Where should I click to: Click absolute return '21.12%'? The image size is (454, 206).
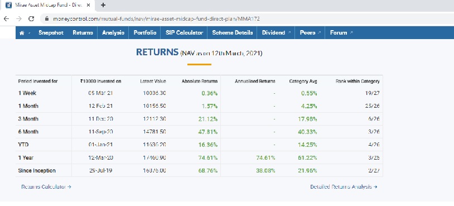pos(208,119)
